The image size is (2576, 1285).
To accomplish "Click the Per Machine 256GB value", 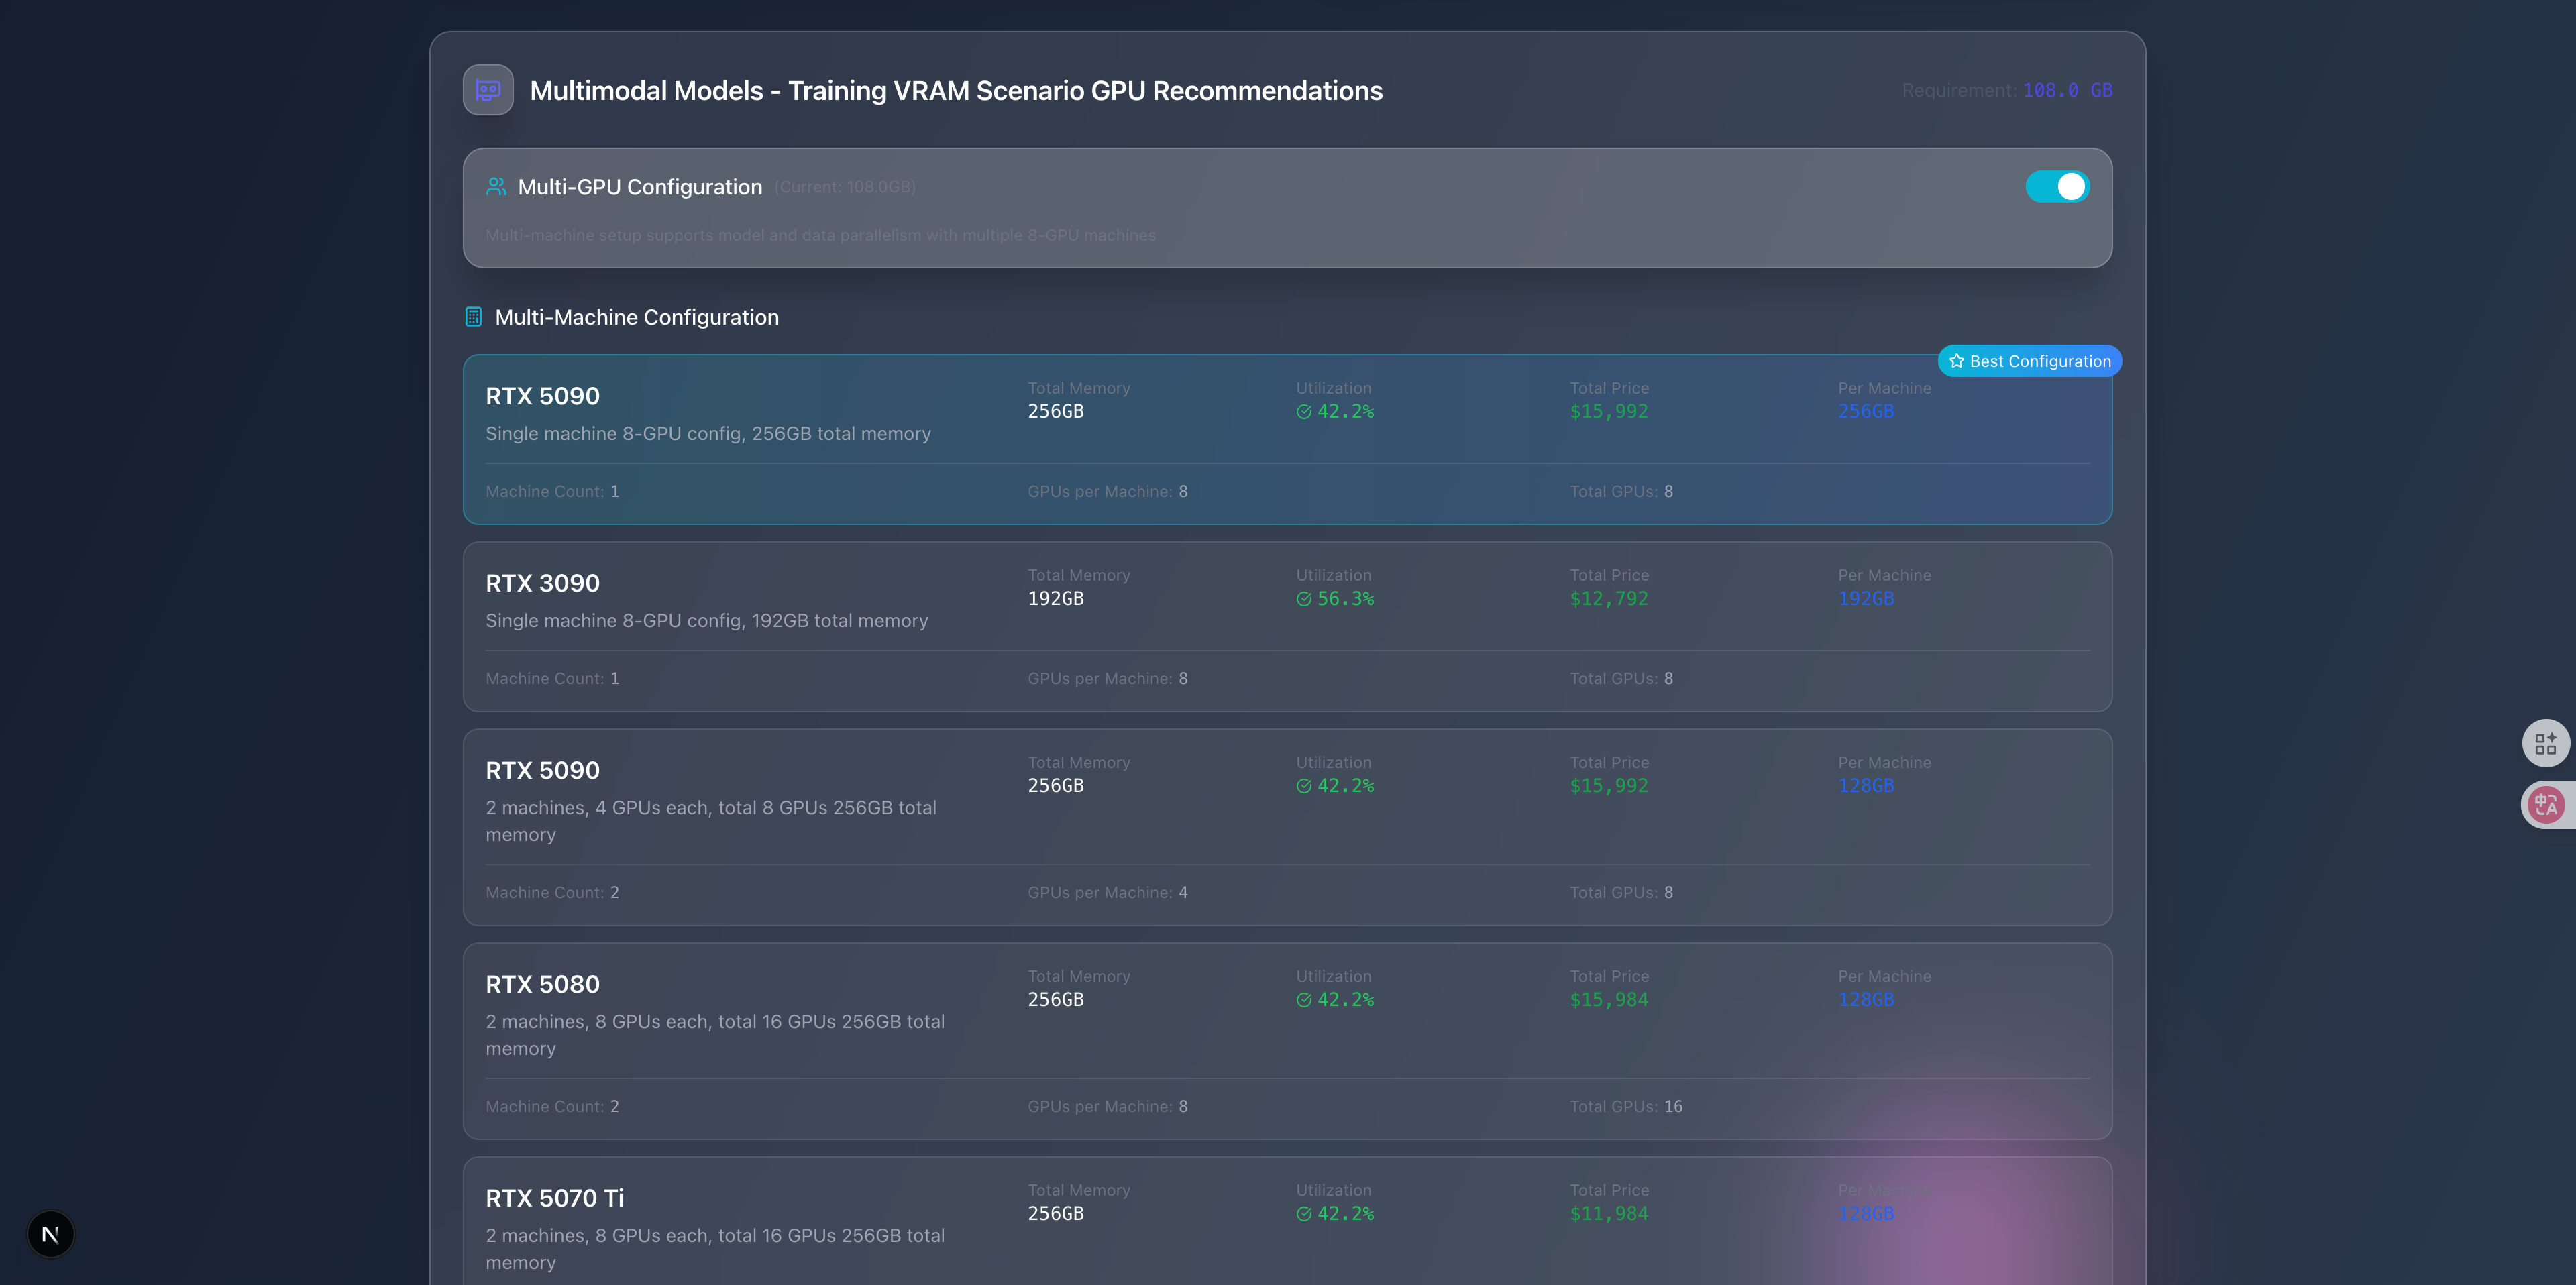I will pos(1866,411).
